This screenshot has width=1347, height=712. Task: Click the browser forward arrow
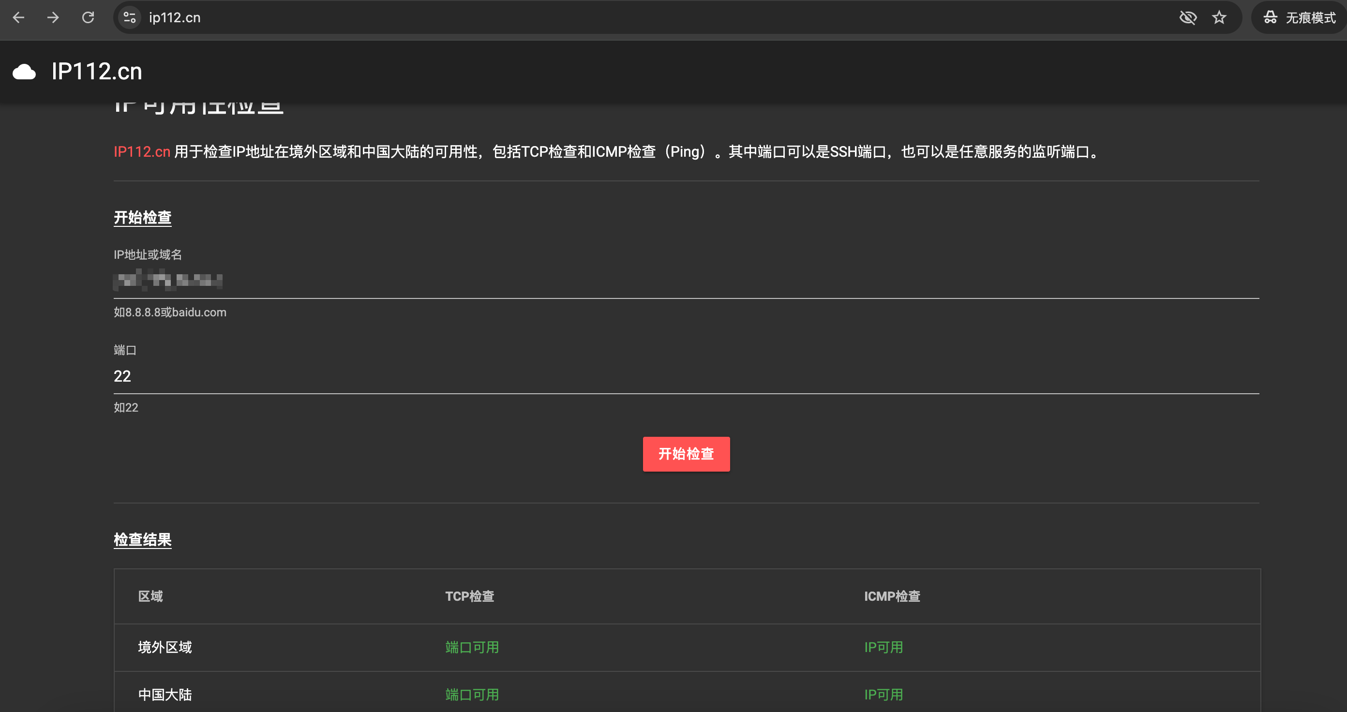[53, 18]
